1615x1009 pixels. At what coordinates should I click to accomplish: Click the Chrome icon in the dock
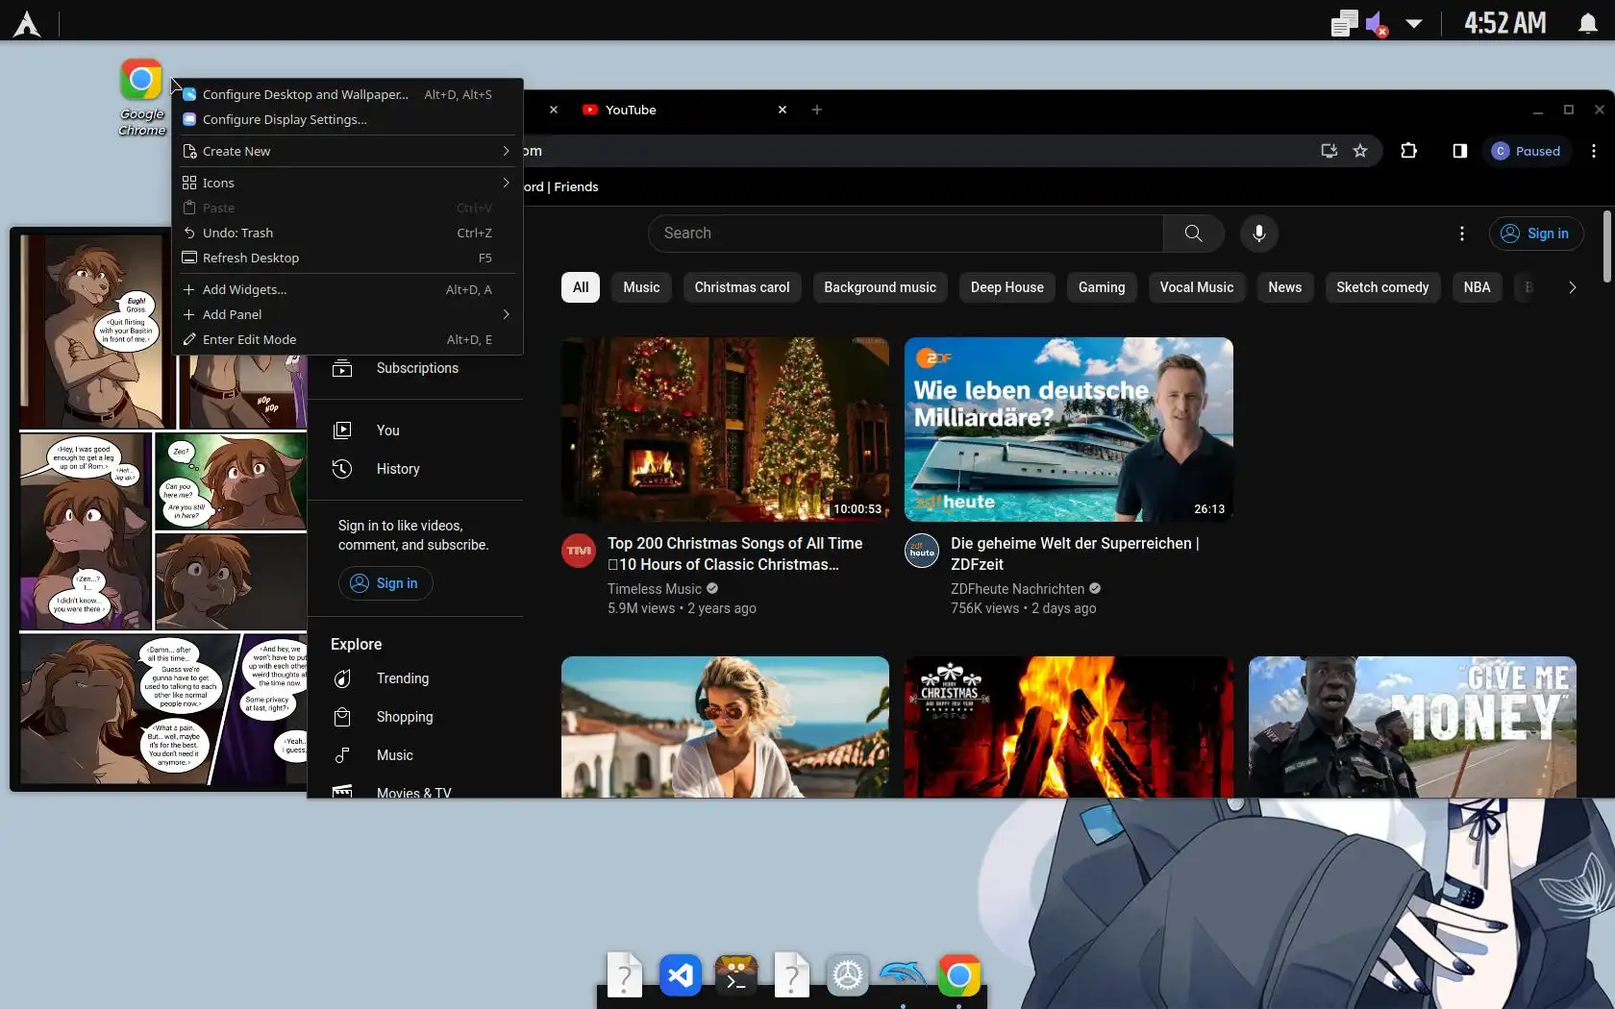[x=958, y=976]
